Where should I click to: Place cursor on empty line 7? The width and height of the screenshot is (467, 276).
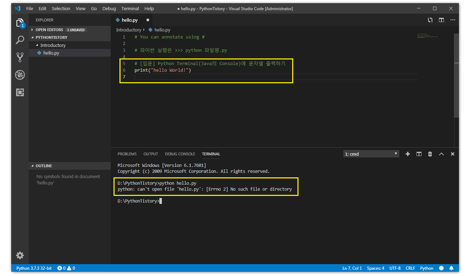[276, 77]
